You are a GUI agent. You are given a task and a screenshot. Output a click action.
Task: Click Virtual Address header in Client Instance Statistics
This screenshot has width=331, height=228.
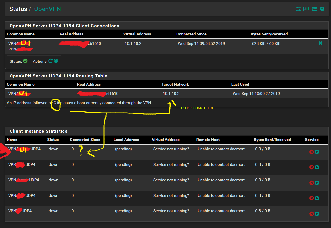[166, 140]
